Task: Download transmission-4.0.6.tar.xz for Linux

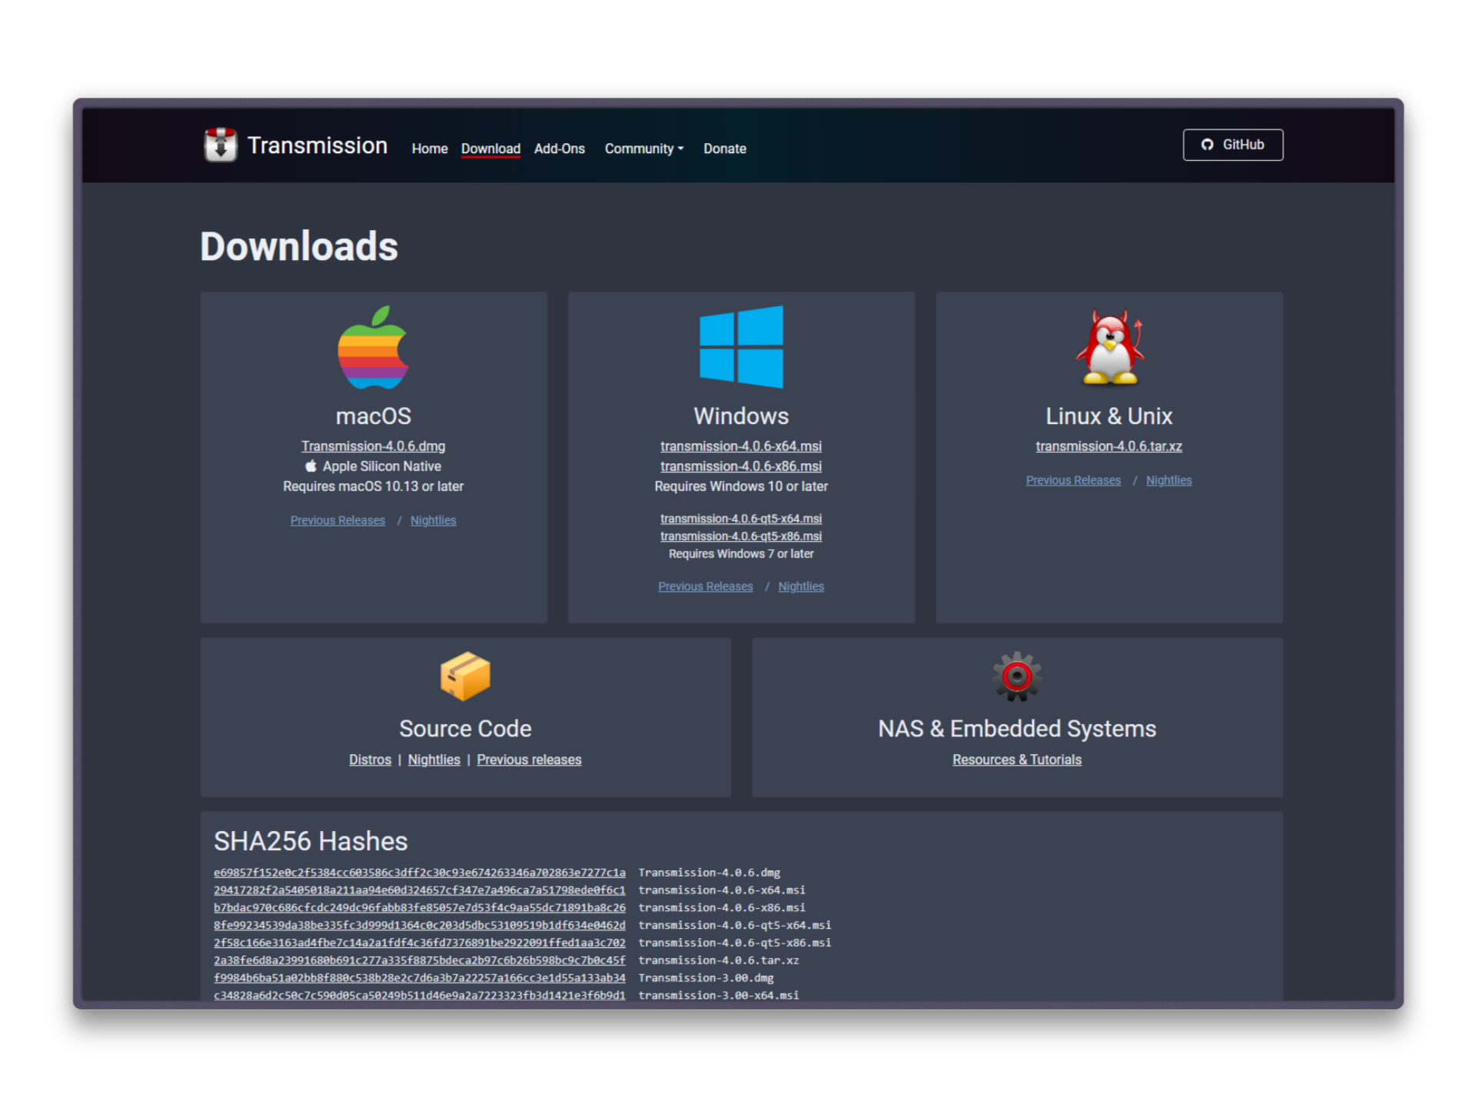Action: pyautogui.click(x=1109, y=446)
